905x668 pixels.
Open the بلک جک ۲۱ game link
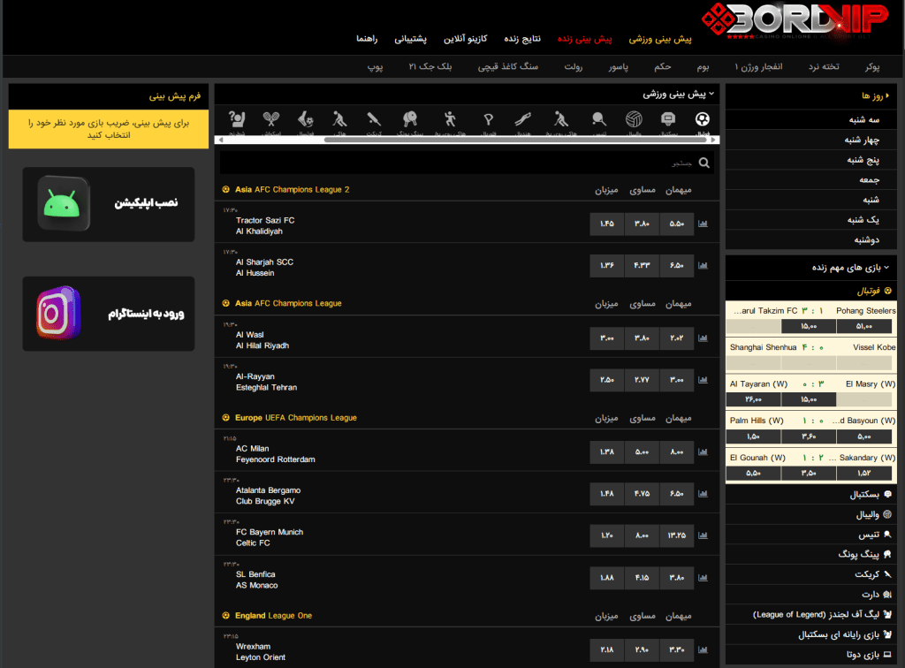tap(430, 67)
